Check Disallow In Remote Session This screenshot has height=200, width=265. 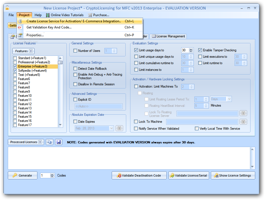coord(75,84)
